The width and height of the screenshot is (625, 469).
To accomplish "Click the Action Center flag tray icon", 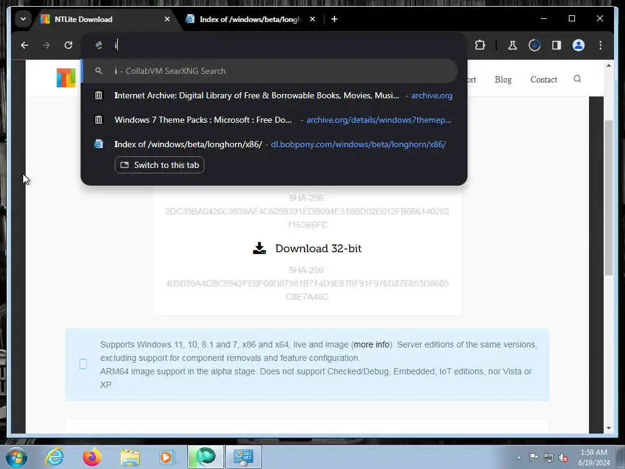I will 533,457.
